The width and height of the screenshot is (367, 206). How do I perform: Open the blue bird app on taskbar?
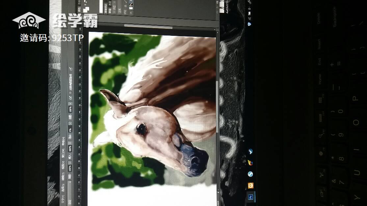[250, 151]
